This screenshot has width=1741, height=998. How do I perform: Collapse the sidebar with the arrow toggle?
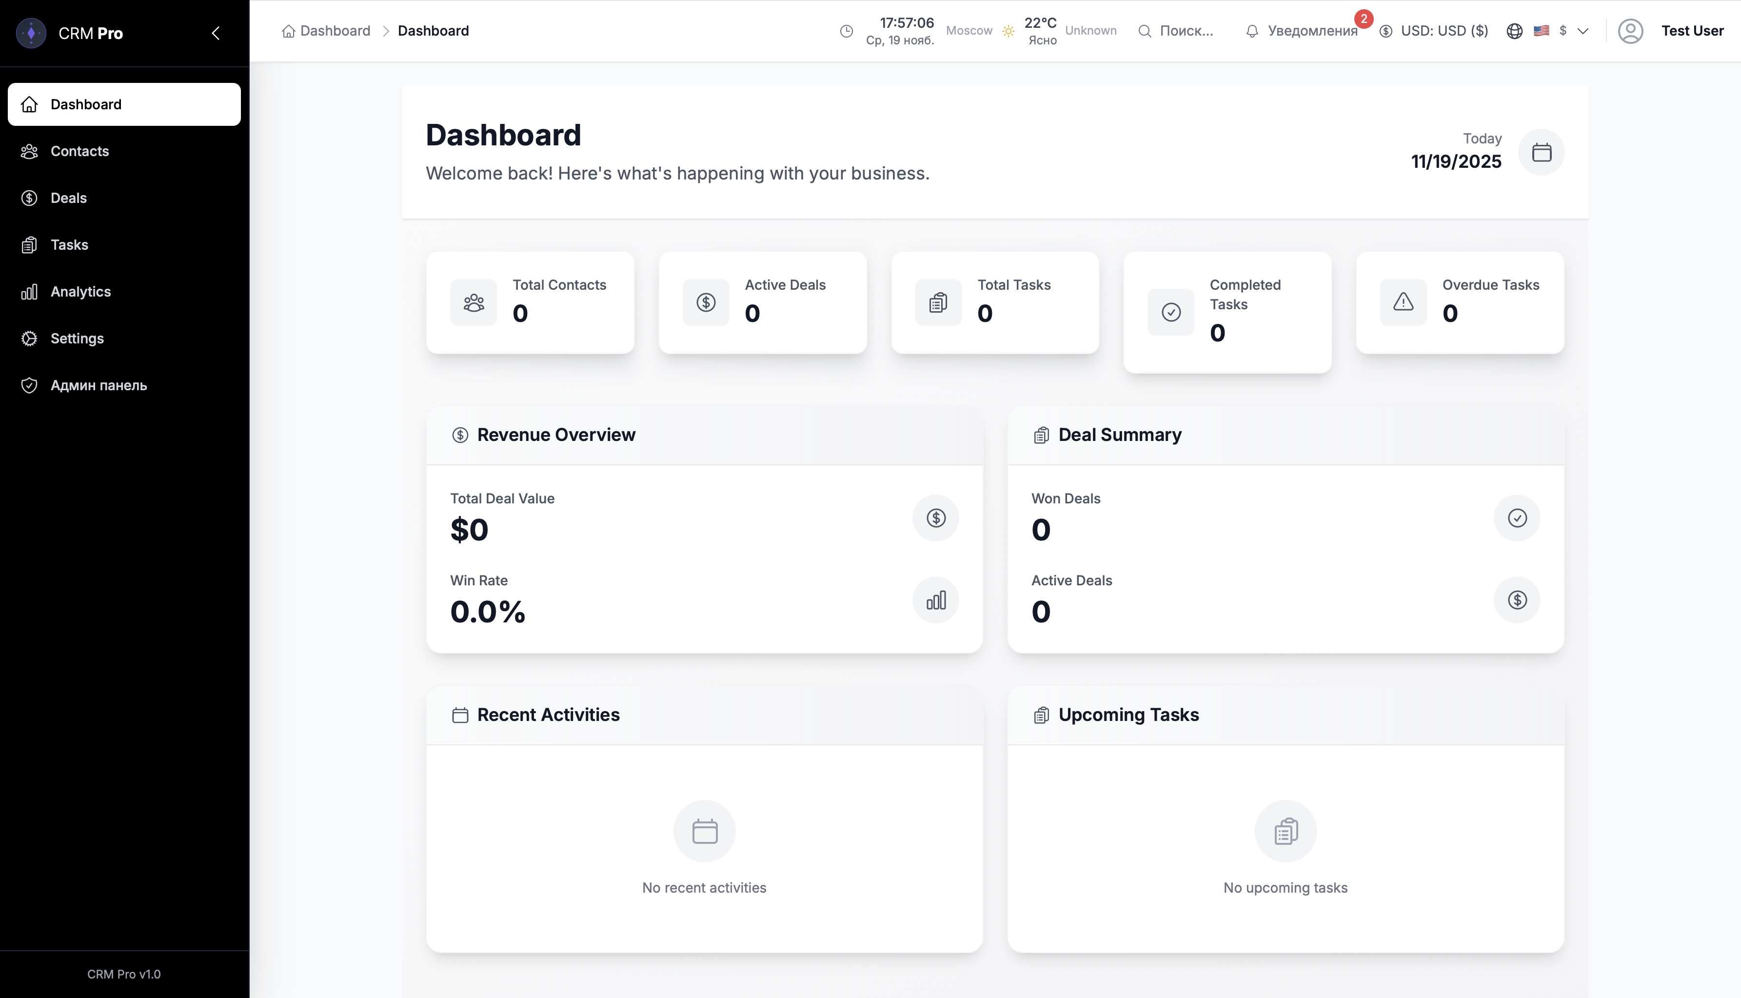click(x=216, y=32)
